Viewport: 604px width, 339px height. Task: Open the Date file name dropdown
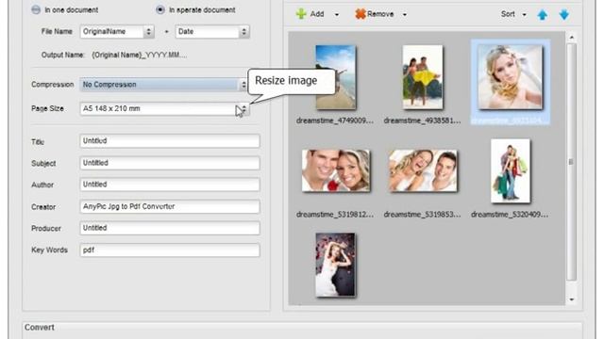(212, 31)
